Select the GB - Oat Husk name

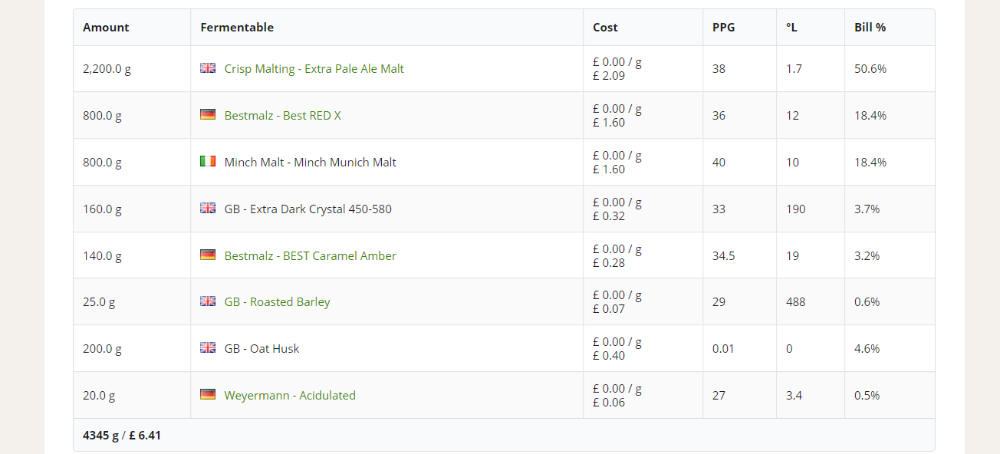[x=262, y=348]
